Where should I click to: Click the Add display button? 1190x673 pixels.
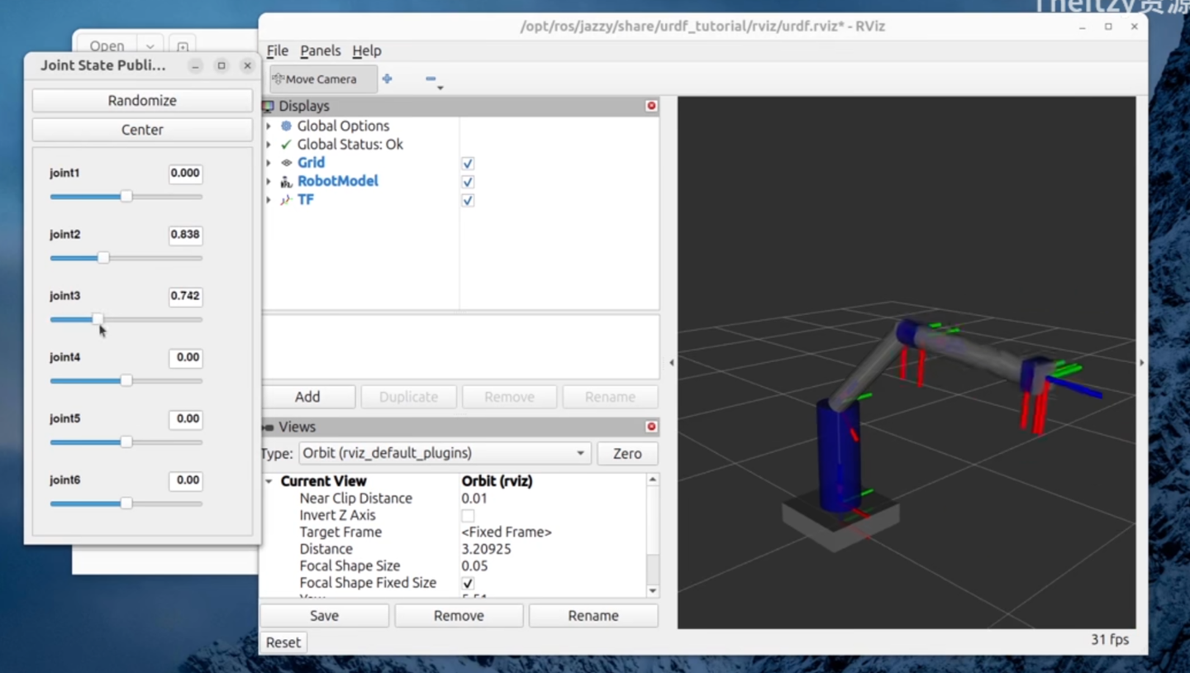point(307,397)
